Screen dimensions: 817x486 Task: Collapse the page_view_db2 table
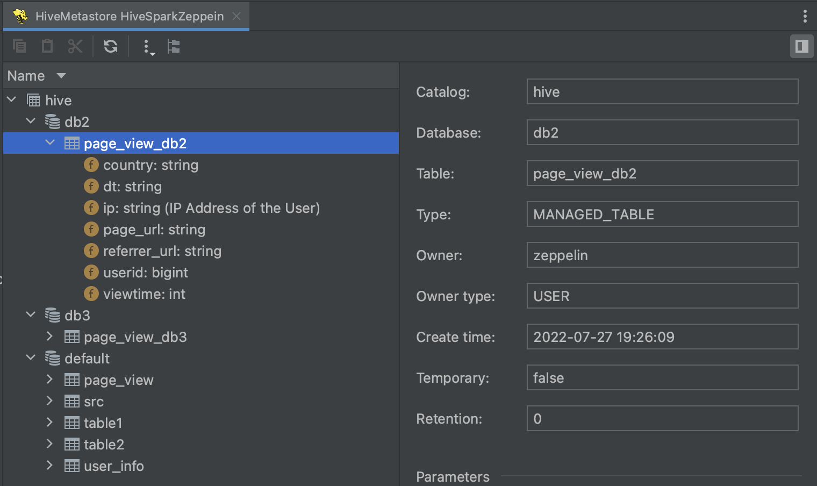coord(50,142)
